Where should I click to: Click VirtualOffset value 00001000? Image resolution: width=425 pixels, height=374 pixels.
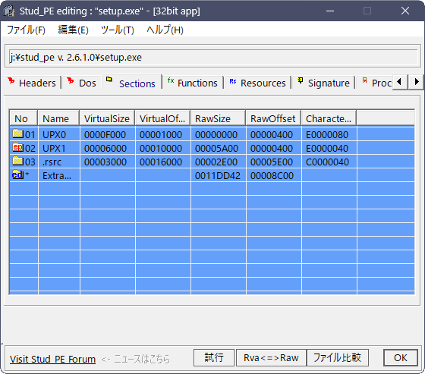[x=161, y=135]
